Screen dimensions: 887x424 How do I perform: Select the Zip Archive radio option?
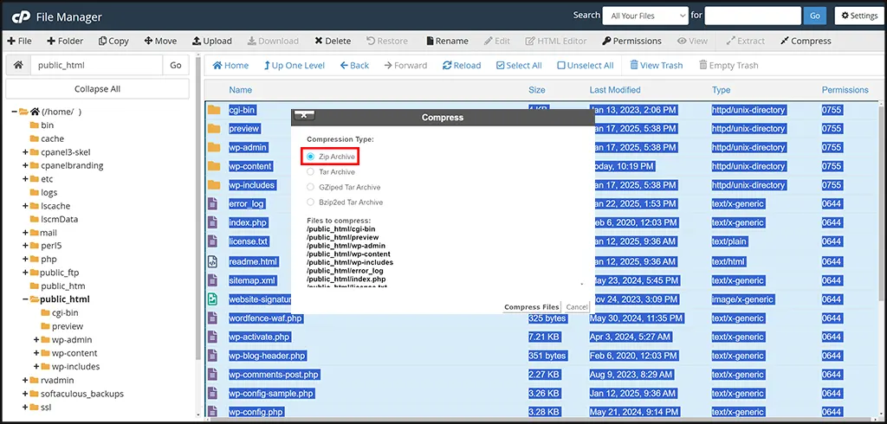coord(310,157)
